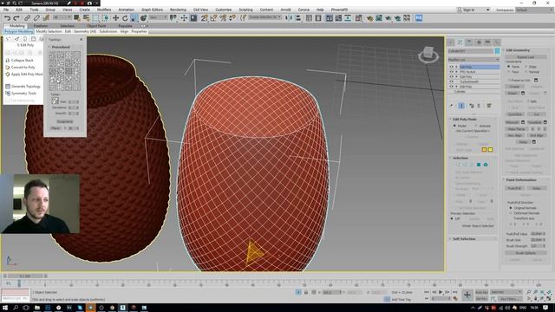Select the Original Normals radio button

511,208
